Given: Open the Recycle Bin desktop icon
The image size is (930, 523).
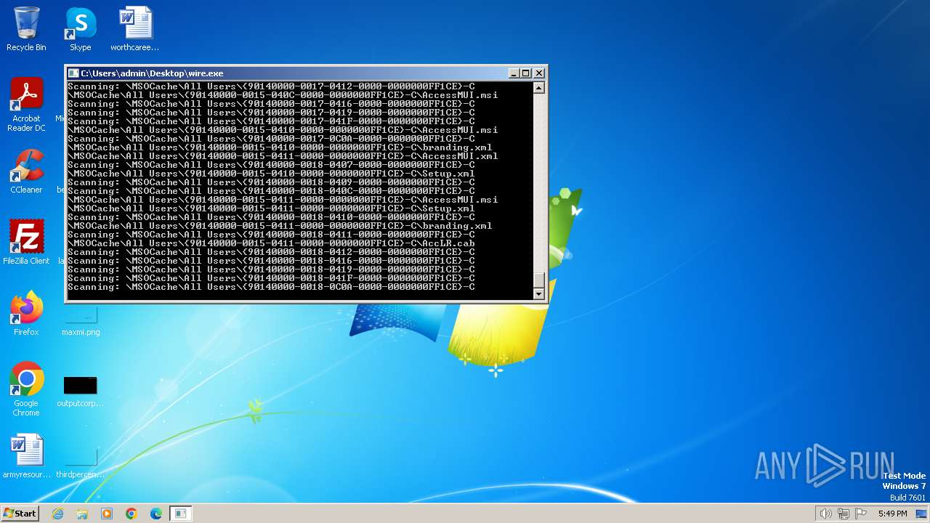Looking at the screenshot, I should pos(26,29).
